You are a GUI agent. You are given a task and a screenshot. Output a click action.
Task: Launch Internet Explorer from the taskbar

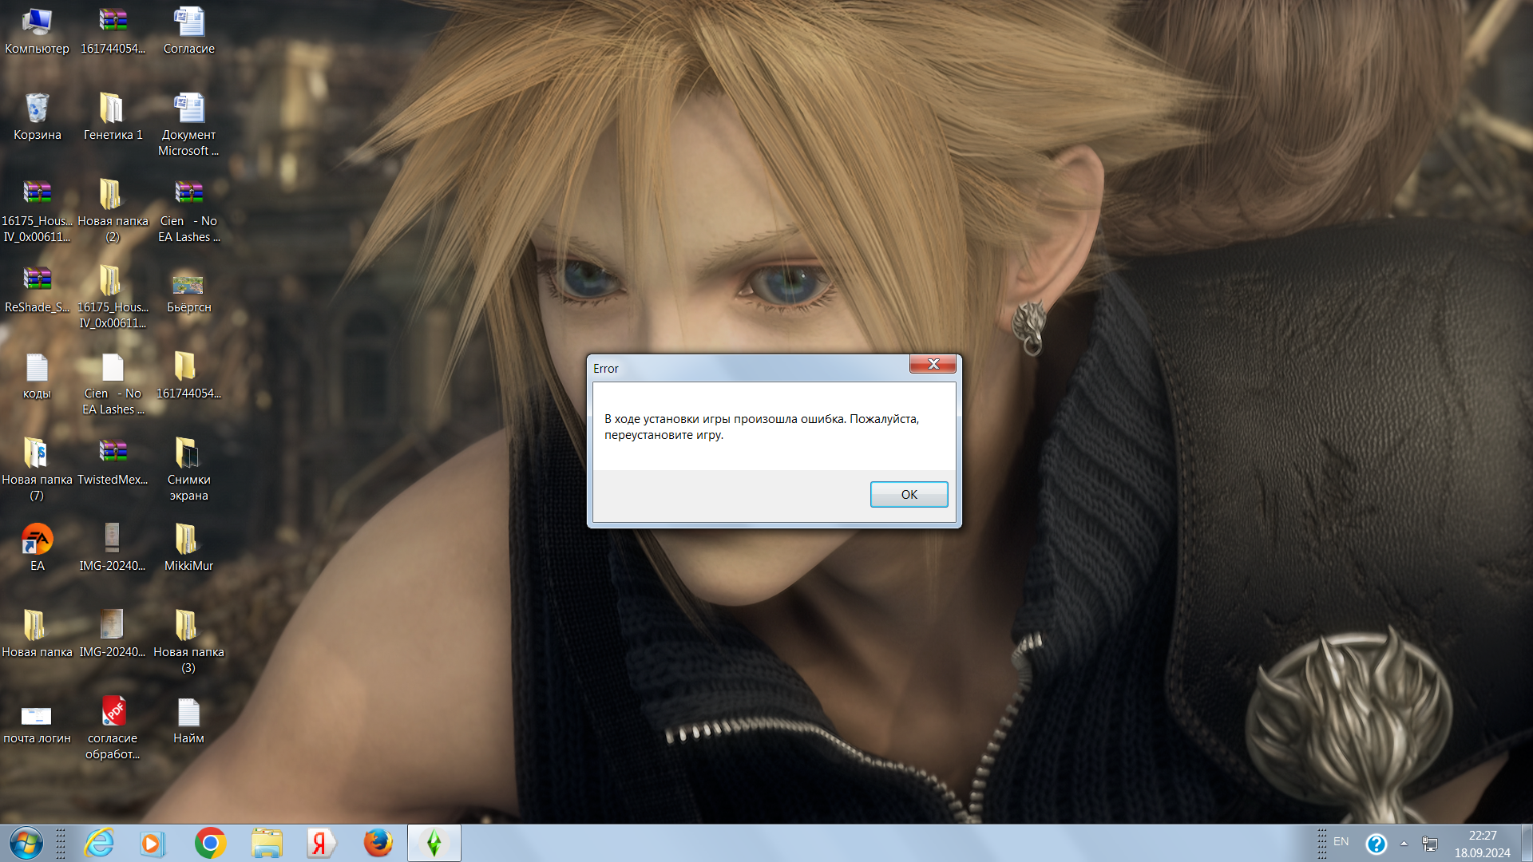(x=100, y=844)
